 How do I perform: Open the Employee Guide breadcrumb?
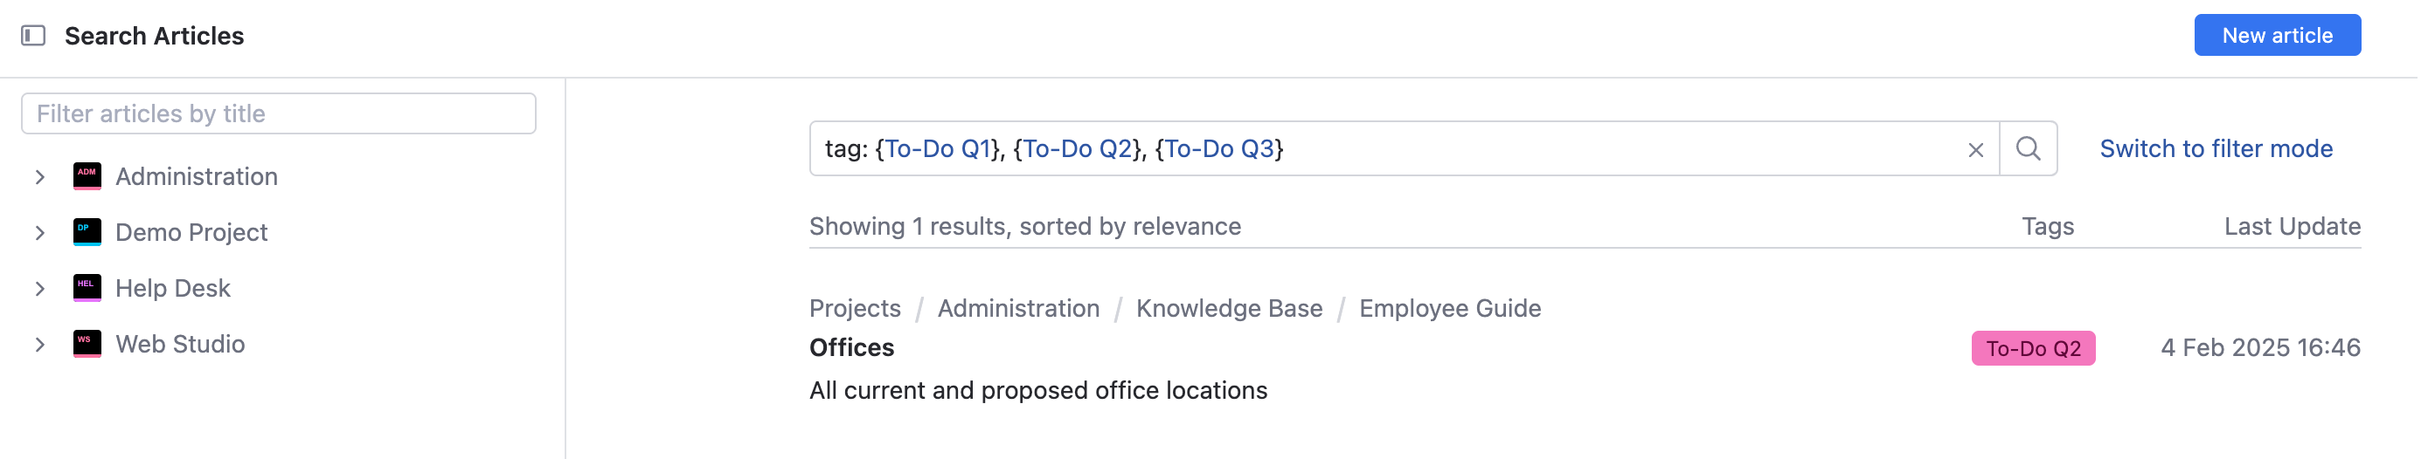point(1449,308)
